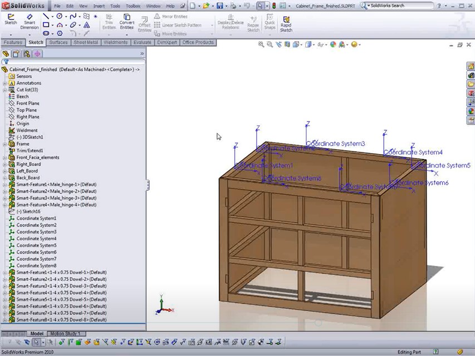This screenshot has width=475, height=356.
Task: Switch to the Weldments tab
Action: pos(115,42)
